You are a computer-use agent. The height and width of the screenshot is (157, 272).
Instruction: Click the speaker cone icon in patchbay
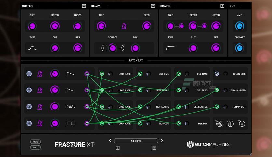point(230,124)
